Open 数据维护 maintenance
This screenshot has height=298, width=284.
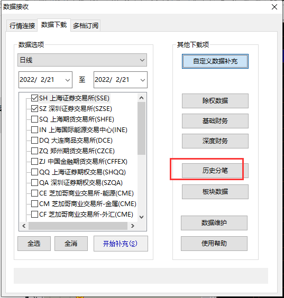click(214, 223)
